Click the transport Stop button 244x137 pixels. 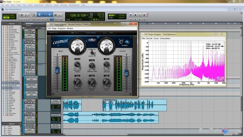pyautogui.click(x=135, y=15)
